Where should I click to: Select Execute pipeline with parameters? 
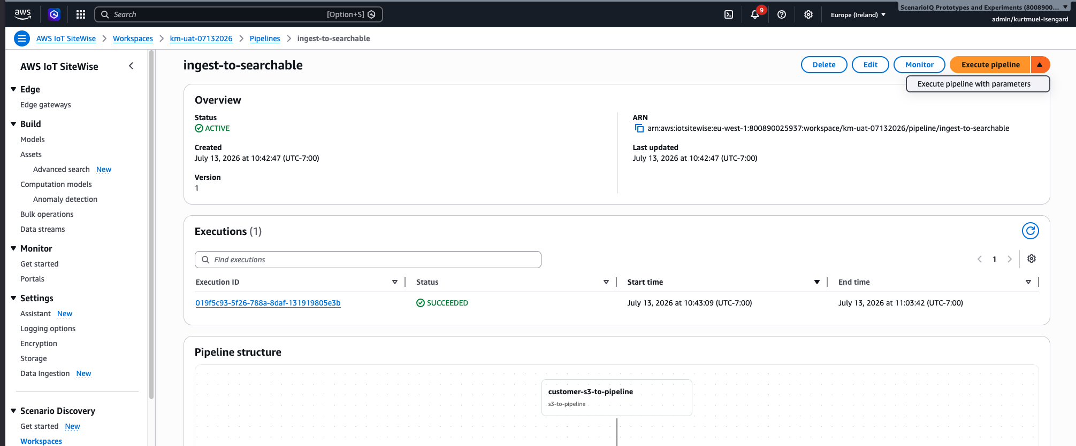tap(978, 84)
